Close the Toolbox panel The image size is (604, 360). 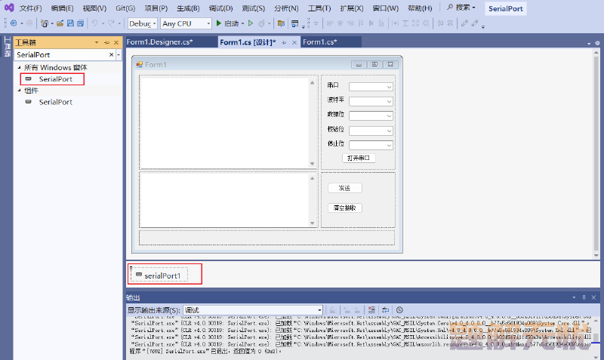[x=116, y=42]
